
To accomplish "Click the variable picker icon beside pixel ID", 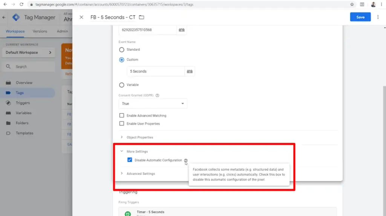I will point(182,30).
